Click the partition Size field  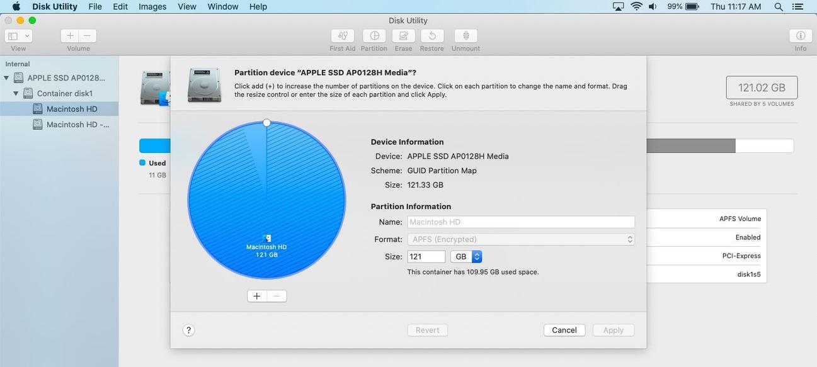click(x=426, y=257)
